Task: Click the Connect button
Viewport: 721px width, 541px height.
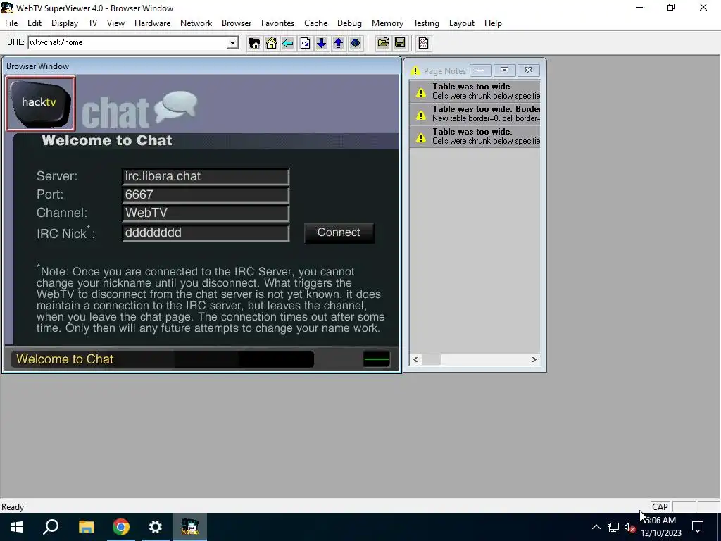Action: (339, 232)
